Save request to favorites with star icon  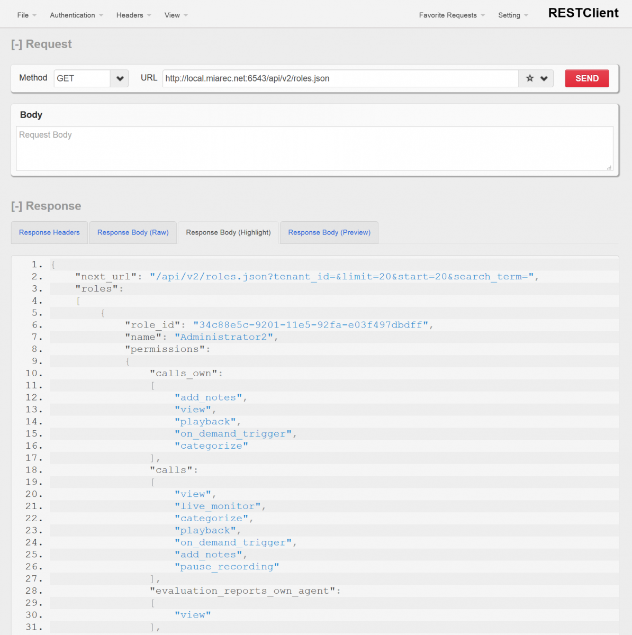click(x=529, y=78)
